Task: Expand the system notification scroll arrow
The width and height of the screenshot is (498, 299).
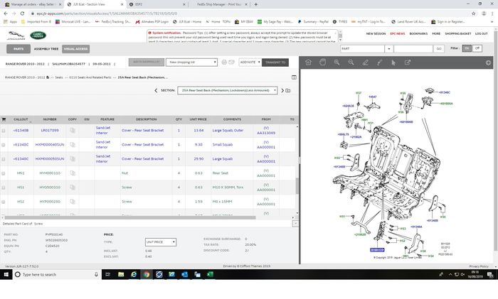Action: pyautogui.click(x=340, y=40)
